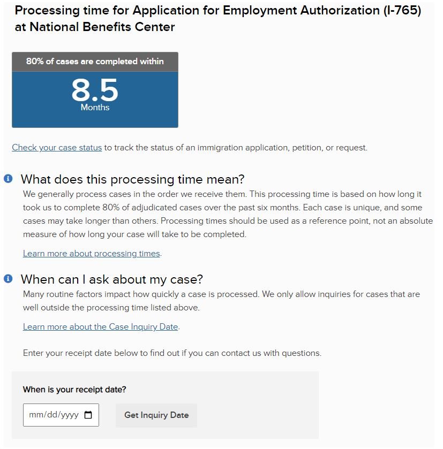
Task: Click the gray receipt date form panel
Action: tap(165, 405)
